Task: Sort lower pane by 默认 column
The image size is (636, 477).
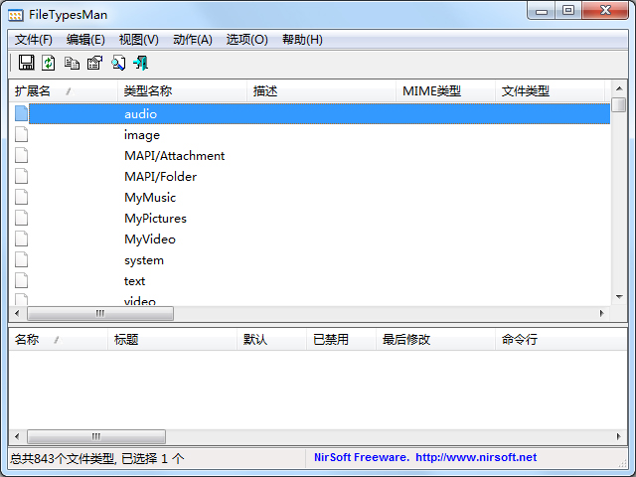Action: tap(271, 340)
